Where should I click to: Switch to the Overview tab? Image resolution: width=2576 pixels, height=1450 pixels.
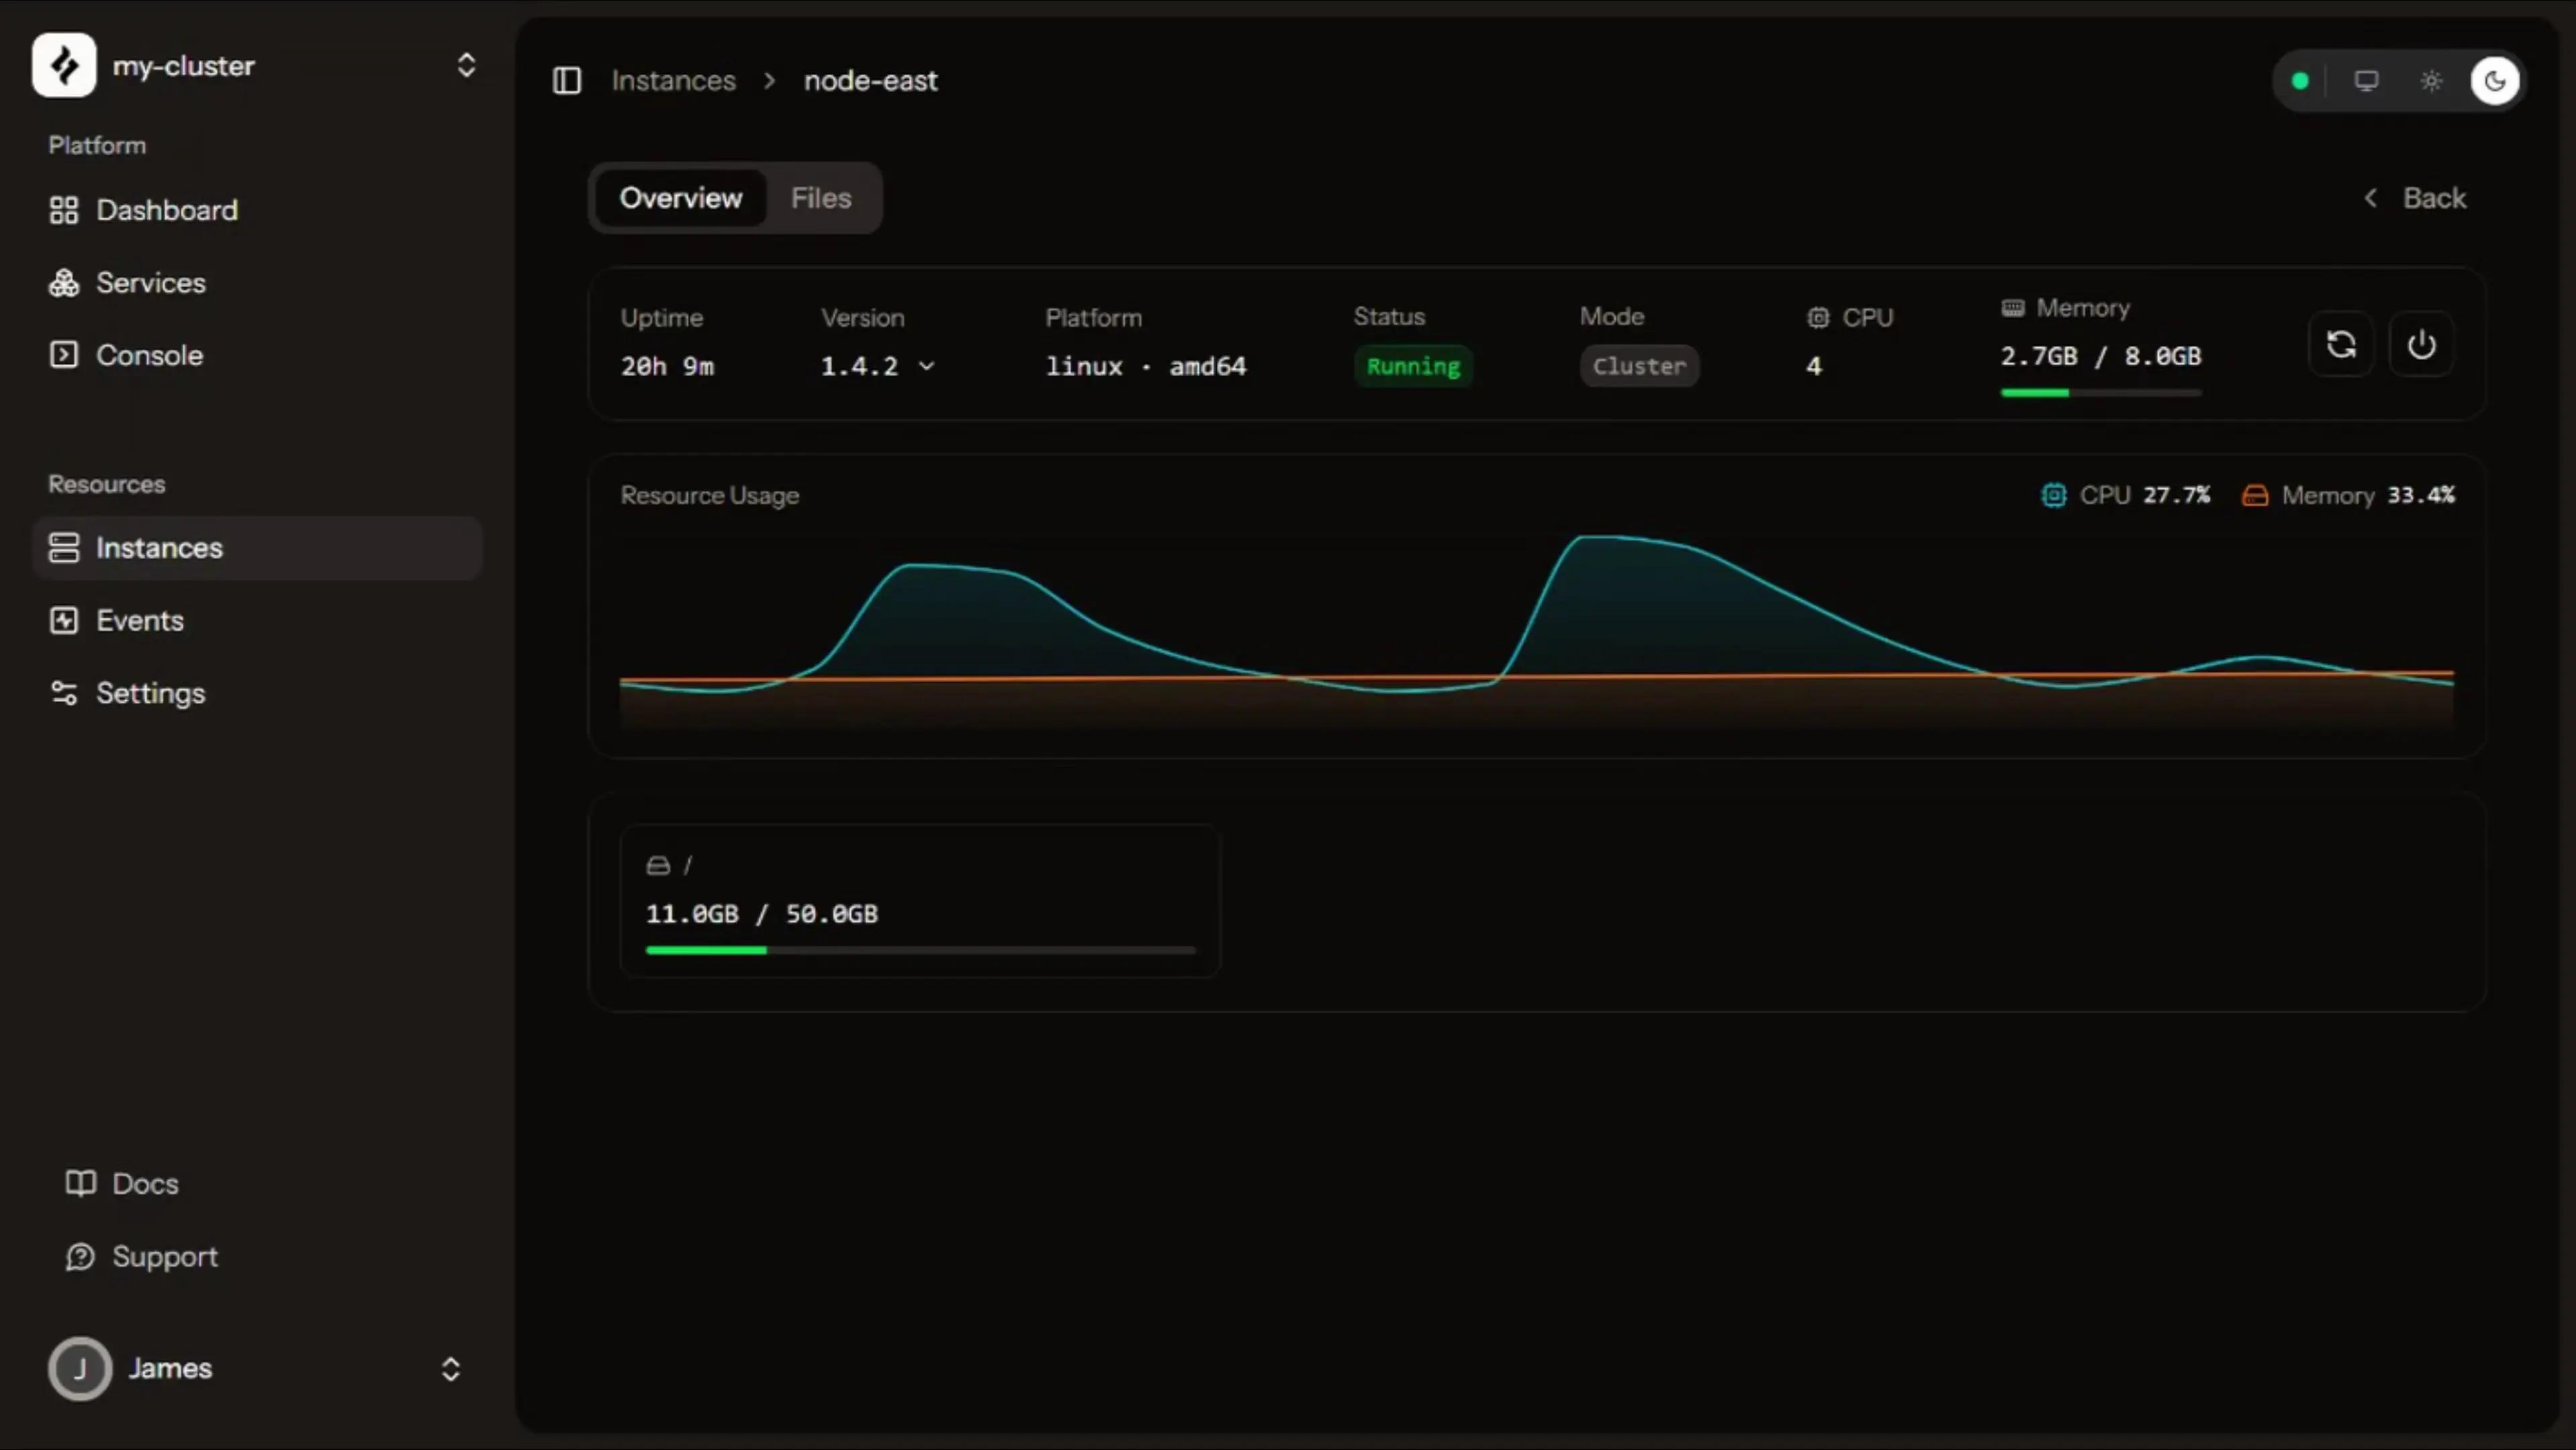681,198
